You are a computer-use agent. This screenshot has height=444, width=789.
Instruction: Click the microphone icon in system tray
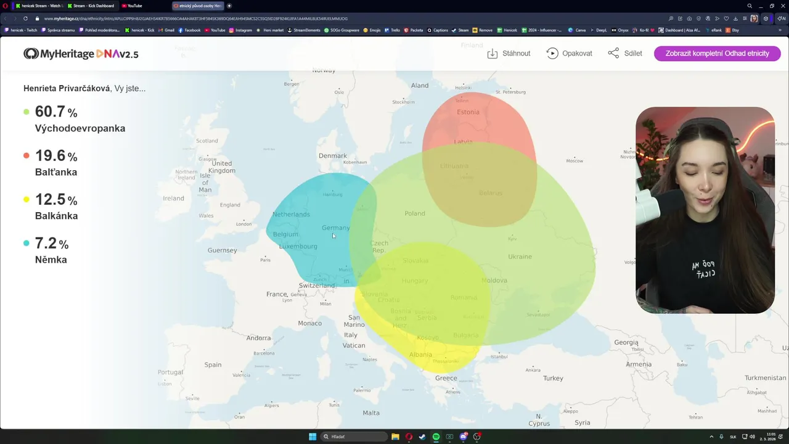[x=722, y=437]
